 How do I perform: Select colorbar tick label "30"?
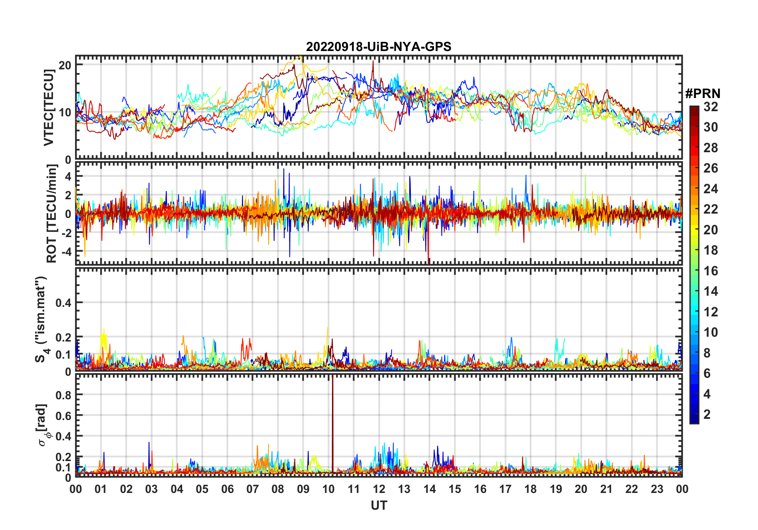tap(711, 127)
